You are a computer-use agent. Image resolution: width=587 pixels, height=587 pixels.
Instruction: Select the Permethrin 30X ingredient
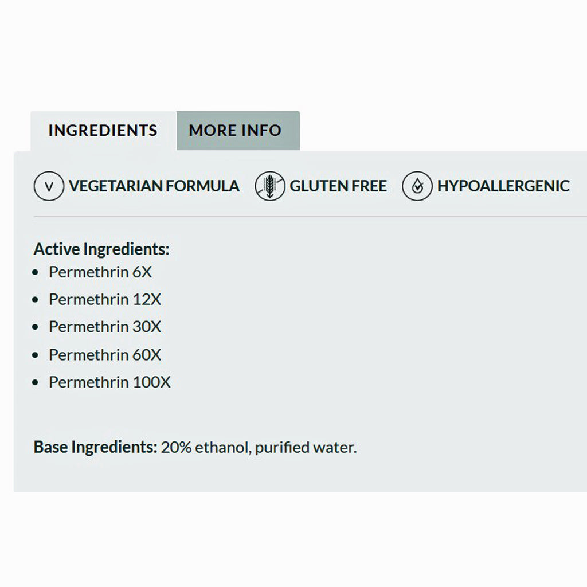105,327
